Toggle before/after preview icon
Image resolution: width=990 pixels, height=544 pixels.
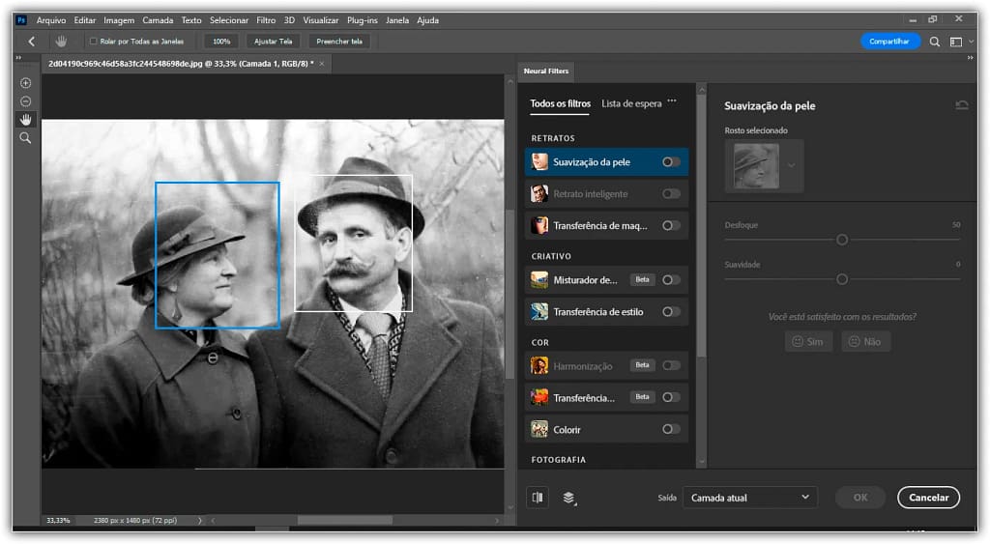pos(538,498)
